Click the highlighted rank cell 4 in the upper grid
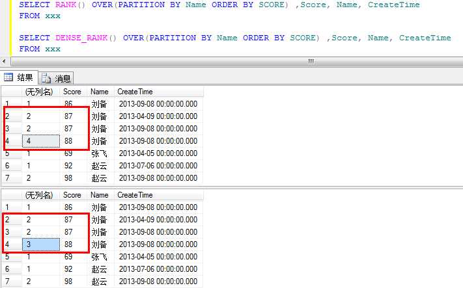The width and height of the screenshot is (463, 288). [x=41, y=141]
